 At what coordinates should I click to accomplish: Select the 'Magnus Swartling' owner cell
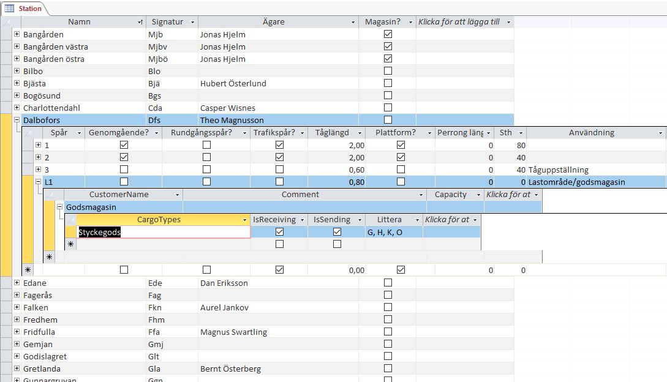coord(278,332)
